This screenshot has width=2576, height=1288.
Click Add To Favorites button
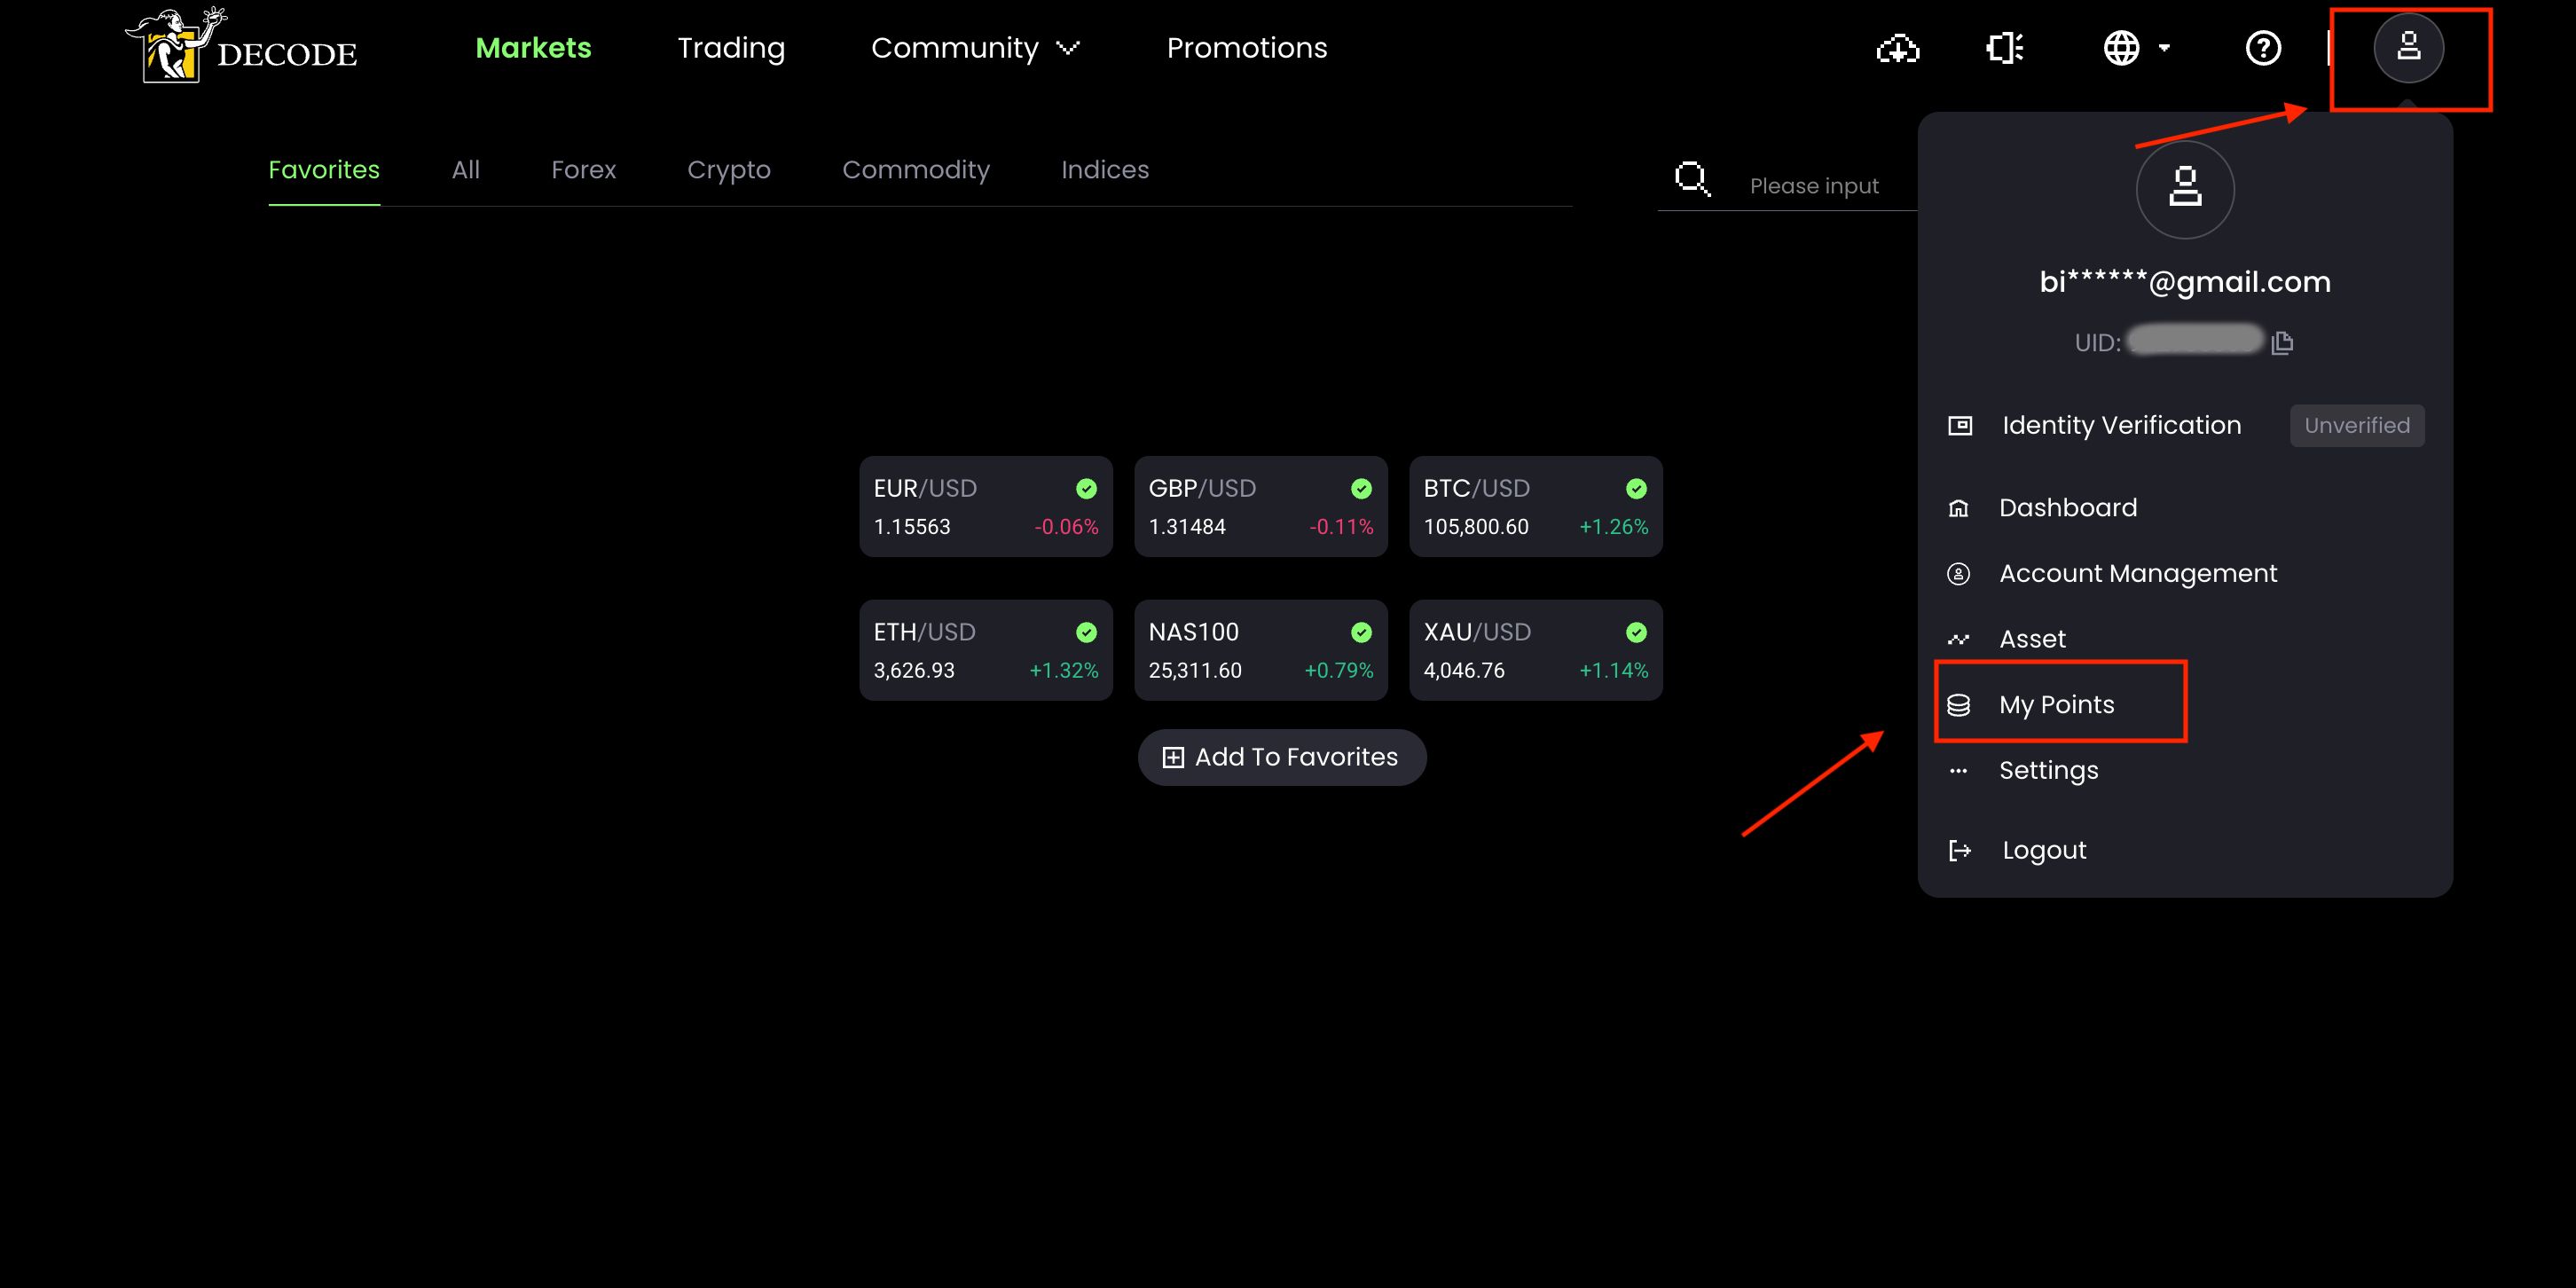(1281, 757)
